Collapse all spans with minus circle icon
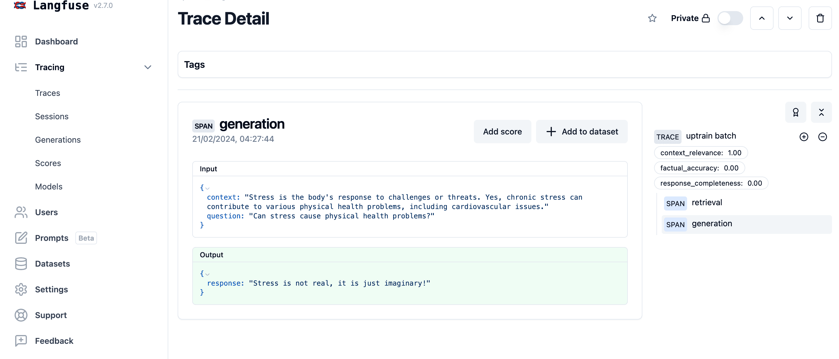This screenshot has height=359, width=839. tap(823, 137)
